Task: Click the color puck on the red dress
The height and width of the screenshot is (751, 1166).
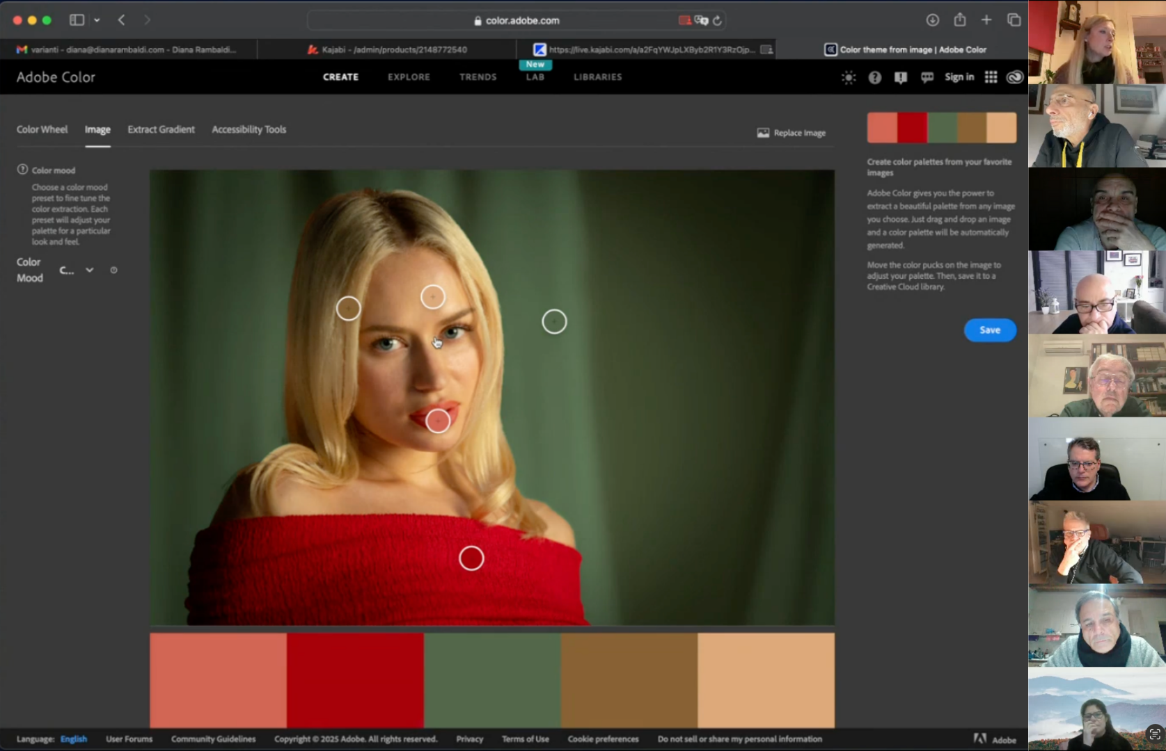Action: pyautogui.click(x=471, y=558)
